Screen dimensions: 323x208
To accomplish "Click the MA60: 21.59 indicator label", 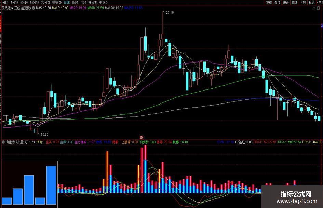I will point(96,8).
